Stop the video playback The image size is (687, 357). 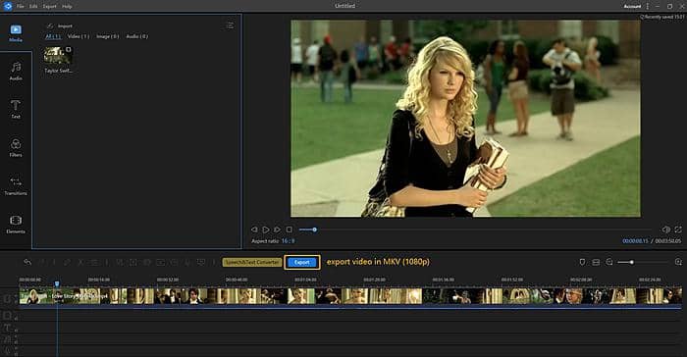click(x=290, y=229)
